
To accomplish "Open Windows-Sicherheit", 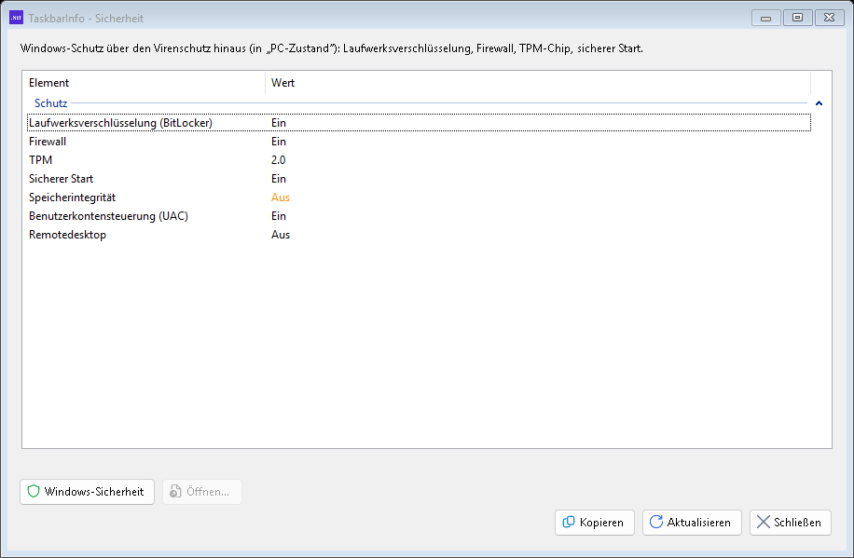I will pyautogui.click(x=87, y=492).
